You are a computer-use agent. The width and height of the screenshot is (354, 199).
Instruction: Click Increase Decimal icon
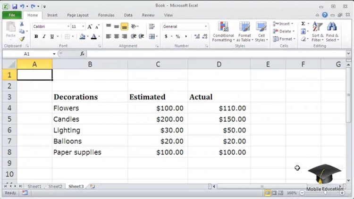click(197, 36)
